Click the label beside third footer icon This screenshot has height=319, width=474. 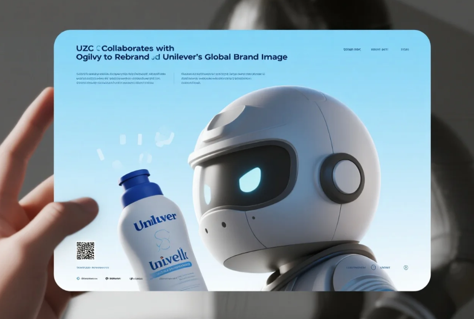[139, 278]
